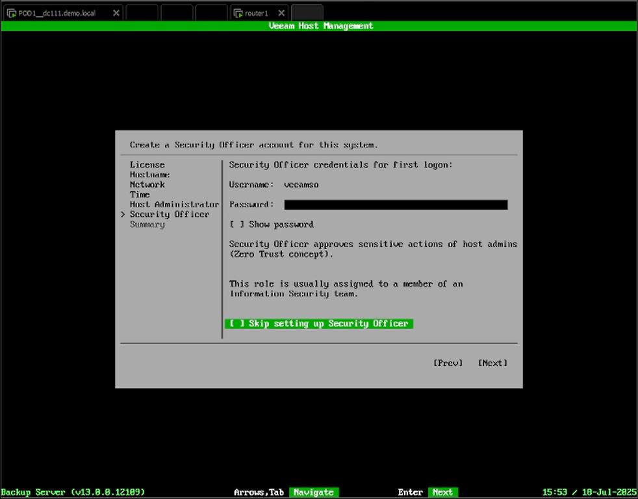Open the Host Administrator step
638x499 pixels.
[x=174, y=204]
